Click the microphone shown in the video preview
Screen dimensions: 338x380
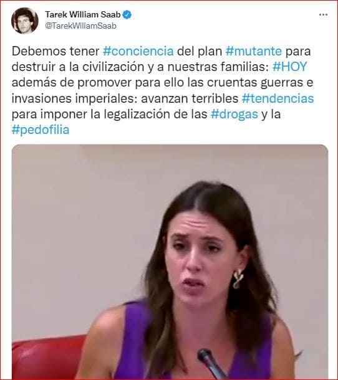[210, 364]
